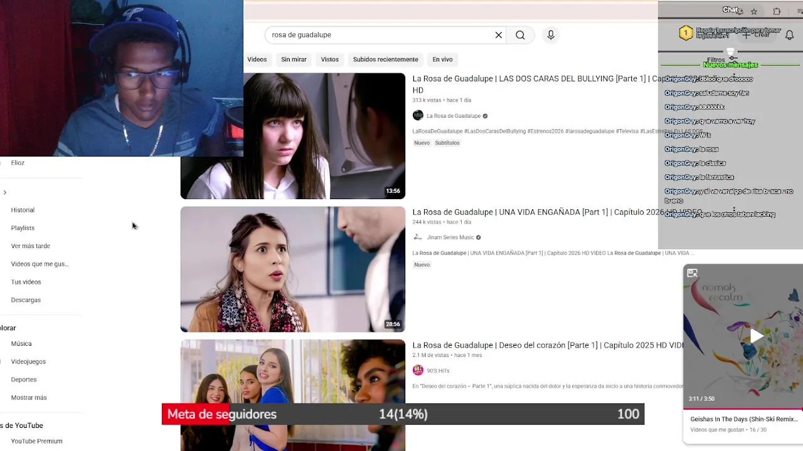This screenshot has height=451, width=803.
Task: Start voice search with the microphone icon
Action: [x=551, y=35]
